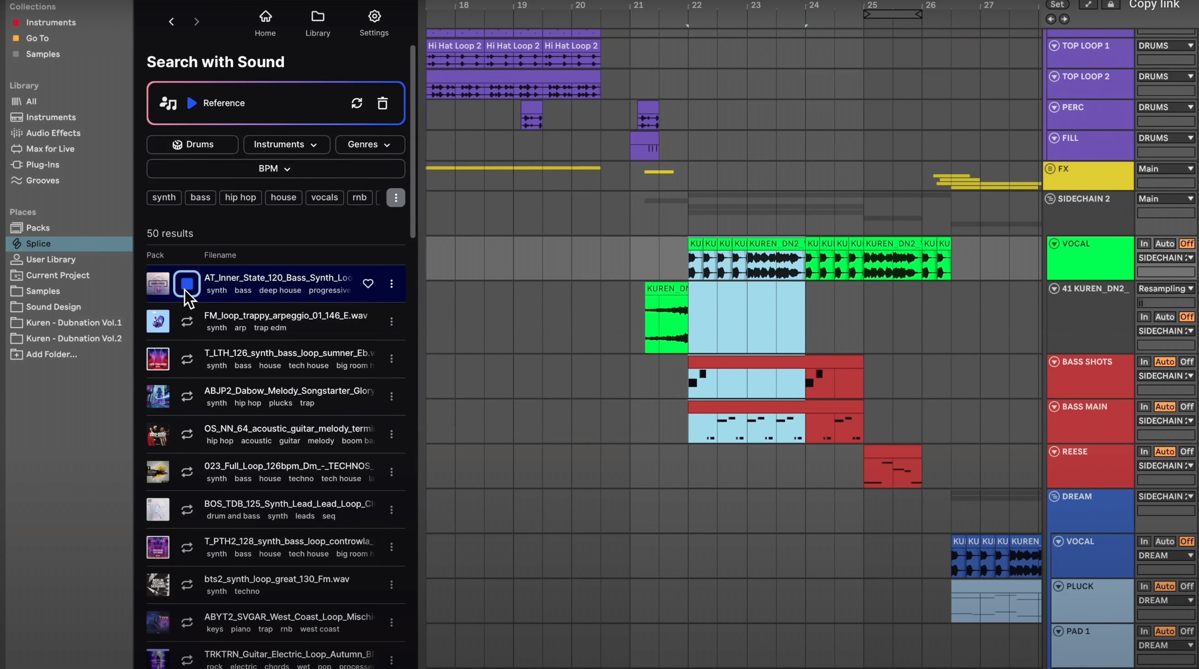Unfold the PERC track
Screen dimensions: 1199x669
[1055, 107]
